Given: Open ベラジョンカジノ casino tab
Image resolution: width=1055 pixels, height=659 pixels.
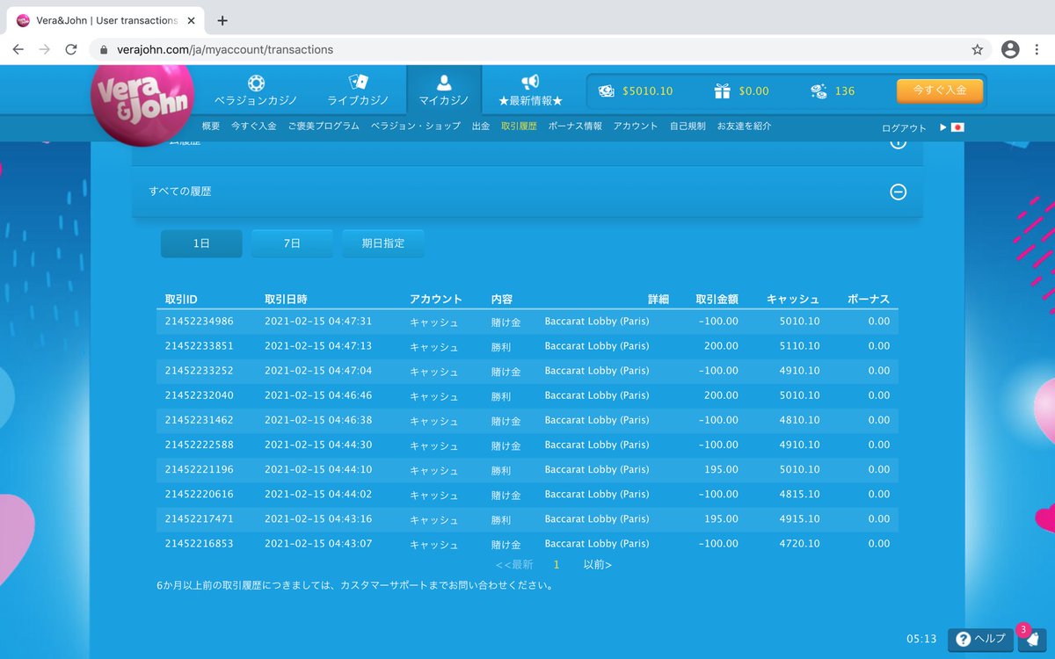Looking at the screenshot, I should 256,91.
